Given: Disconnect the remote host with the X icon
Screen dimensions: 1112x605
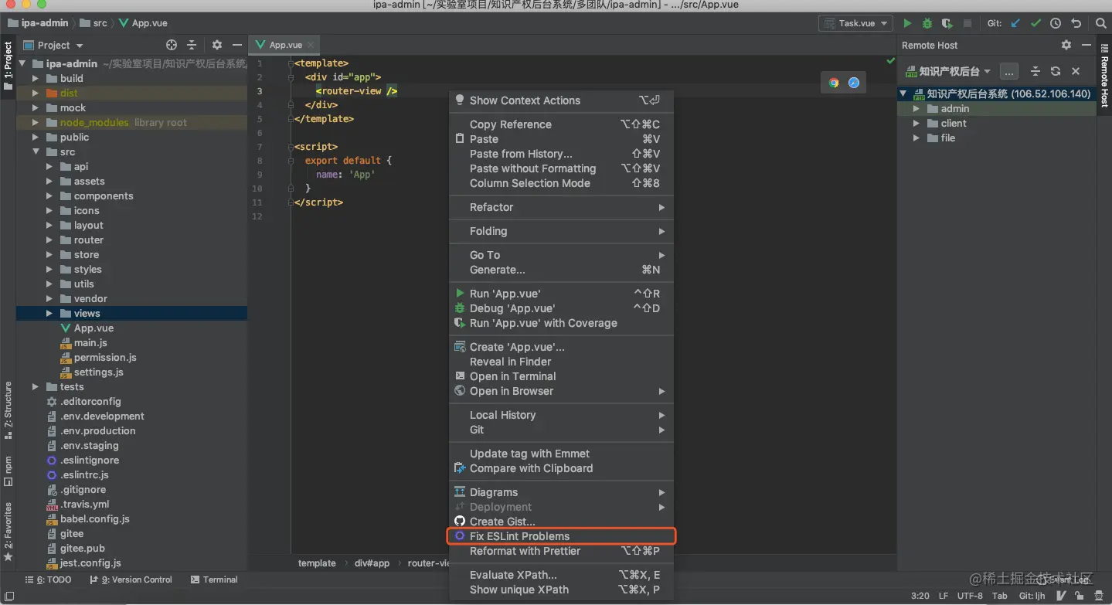Looking at the screenshot, I should click(x=1076, y=71).
